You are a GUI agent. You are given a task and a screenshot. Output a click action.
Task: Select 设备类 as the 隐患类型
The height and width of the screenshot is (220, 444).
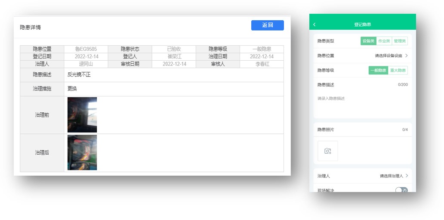coord(368,41)
